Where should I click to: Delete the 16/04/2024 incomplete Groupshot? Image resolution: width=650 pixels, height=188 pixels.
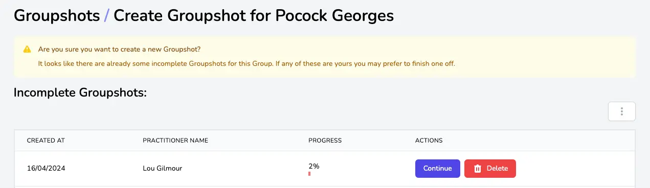coord(490,169)
